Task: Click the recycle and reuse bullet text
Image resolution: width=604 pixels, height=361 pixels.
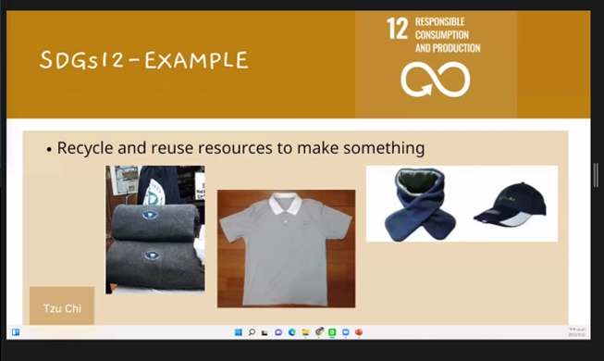Action: click(240, 148)
